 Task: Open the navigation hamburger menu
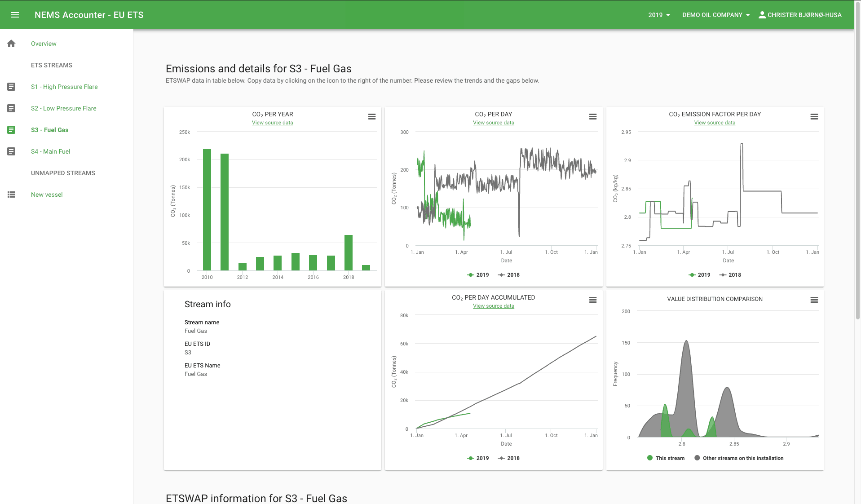(x=15, y=14)
